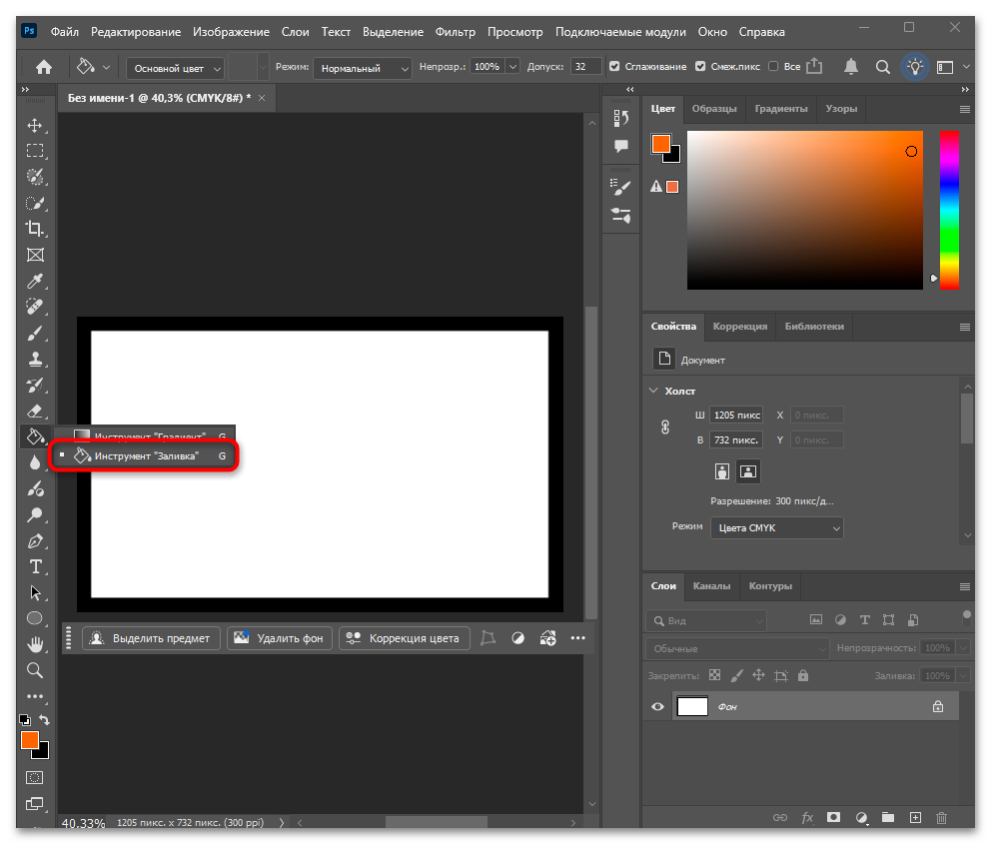Set portrait canvas orientation
The height and width of the screenshot is (844, 991).
coord(721,471)
